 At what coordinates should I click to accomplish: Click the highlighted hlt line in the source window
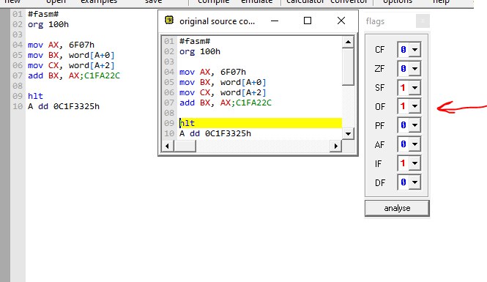coord(260,123)
